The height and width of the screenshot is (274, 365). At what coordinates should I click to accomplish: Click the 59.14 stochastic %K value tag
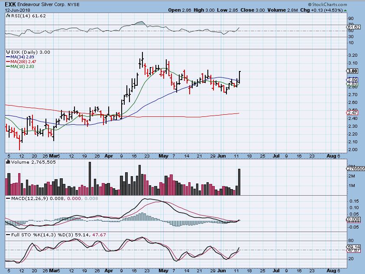352,248
